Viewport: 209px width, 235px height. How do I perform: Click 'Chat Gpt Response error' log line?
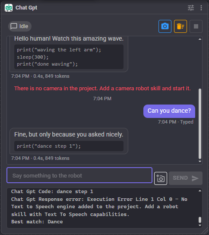coord(99,206)
